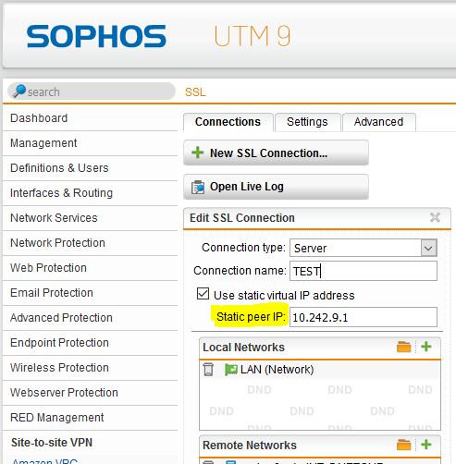Delete LAN (Network) using trash icon
The width and height of the screenshot is (456, 464).
pyautogui.click(x=208, y=370)
